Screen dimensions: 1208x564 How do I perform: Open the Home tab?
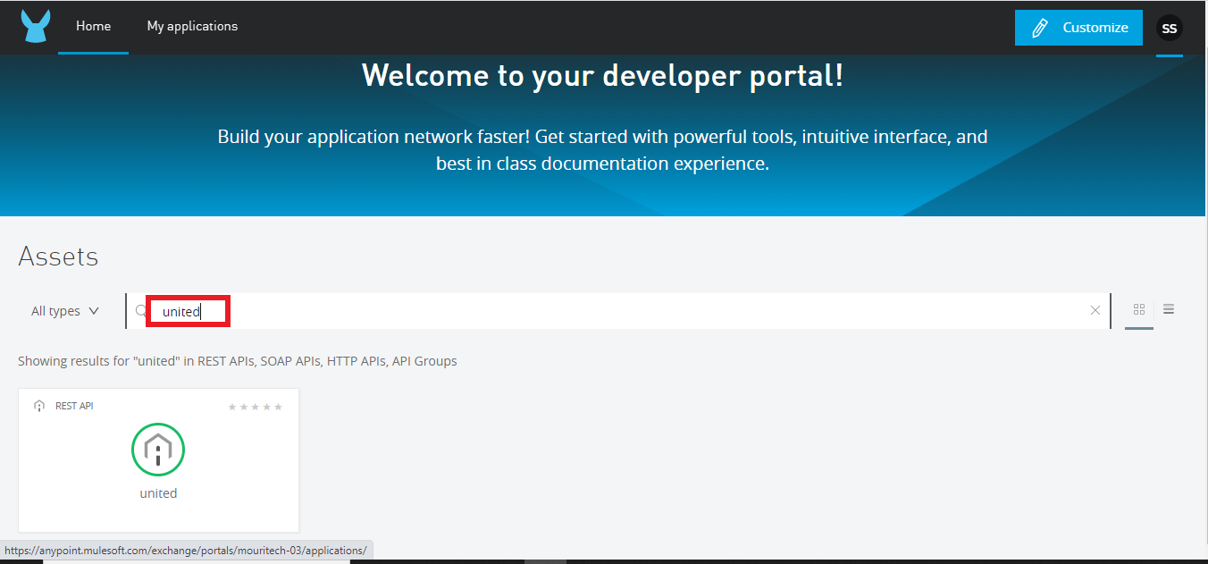pos(93,27)
